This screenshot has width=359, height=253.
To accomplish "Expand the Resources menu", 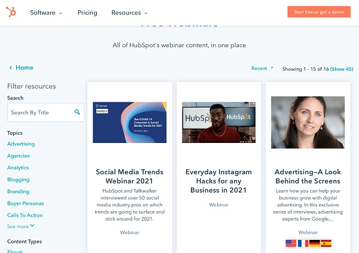I will pyautogui.click(x=129, y=13).
